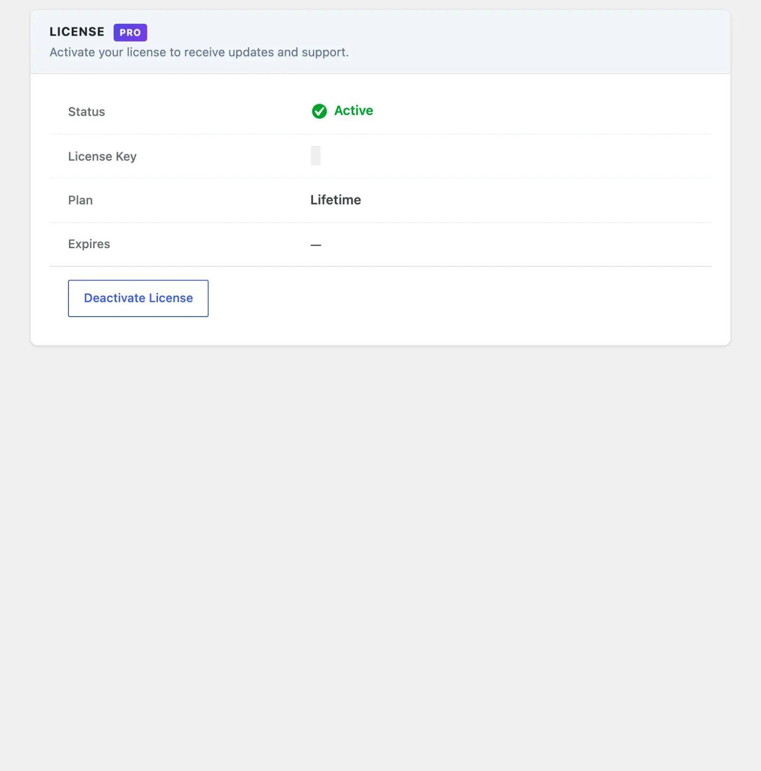Viewport: 761px width, 771px height.
Task: Click the Expires dash value
Action: pyautogui.click(x=316, y=245)
